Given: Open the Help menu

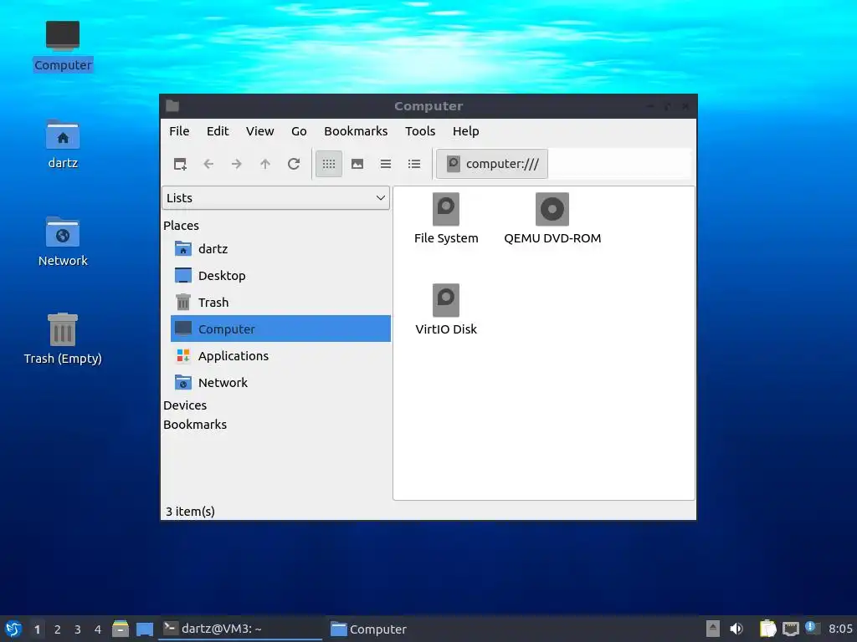Looking at the screenshot, I should pos(465,131).
